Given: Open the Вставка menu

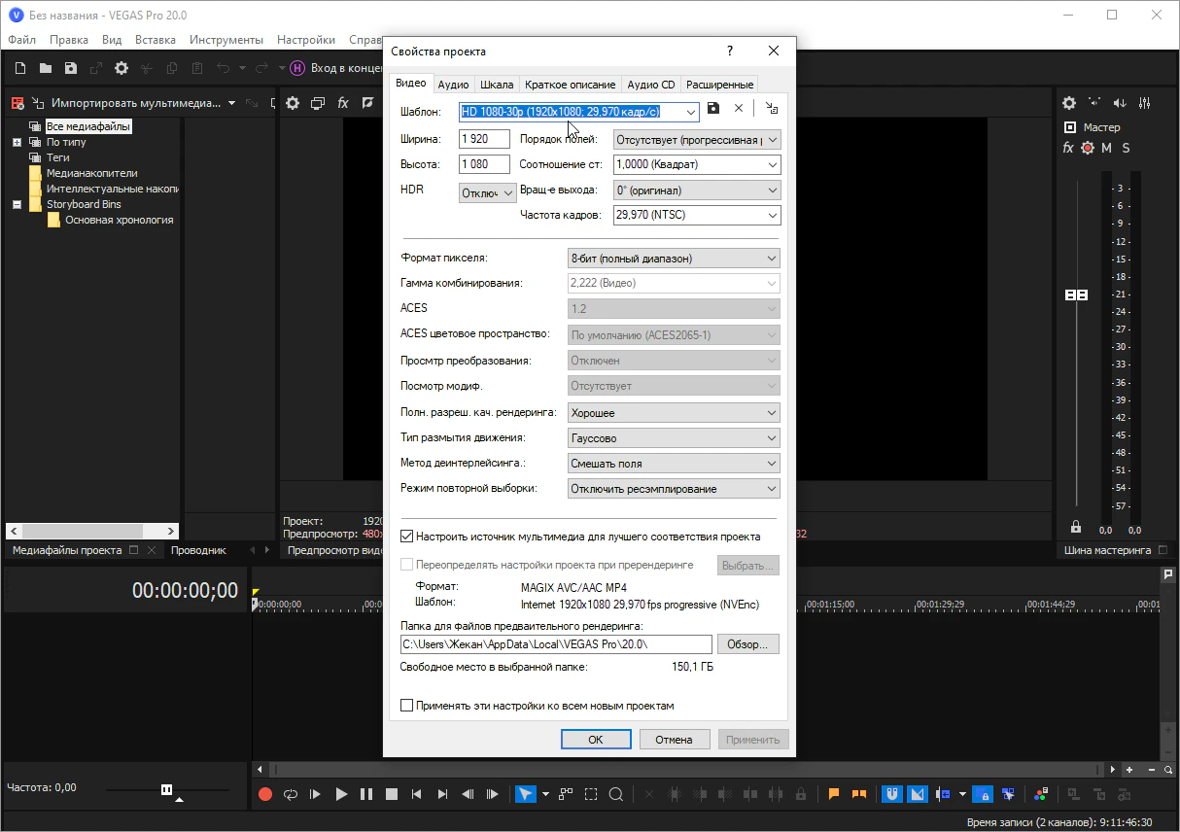Looking at the screenshot, I should [x=156, y=40].
